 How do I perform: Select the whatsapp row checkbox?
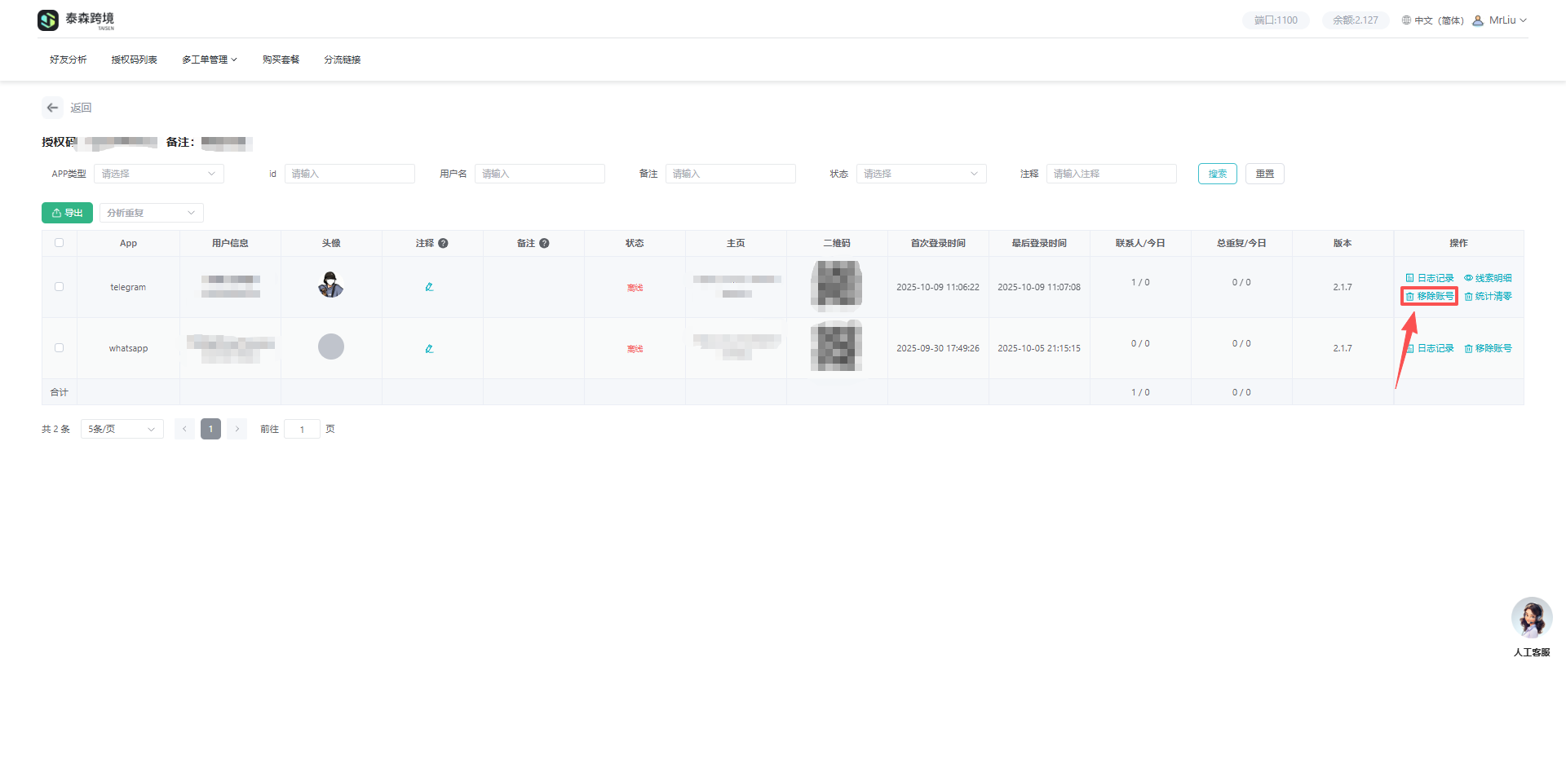point(59,348)
